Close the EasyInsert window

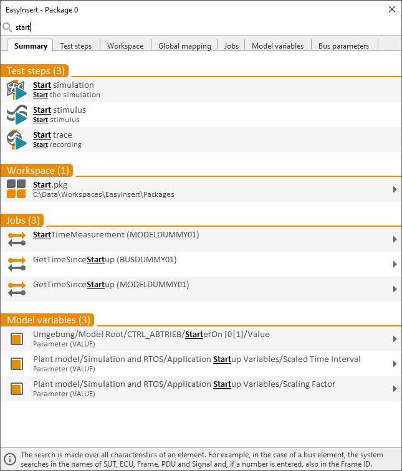point(392,9)
